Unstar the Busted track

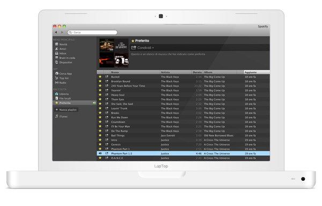100,77
